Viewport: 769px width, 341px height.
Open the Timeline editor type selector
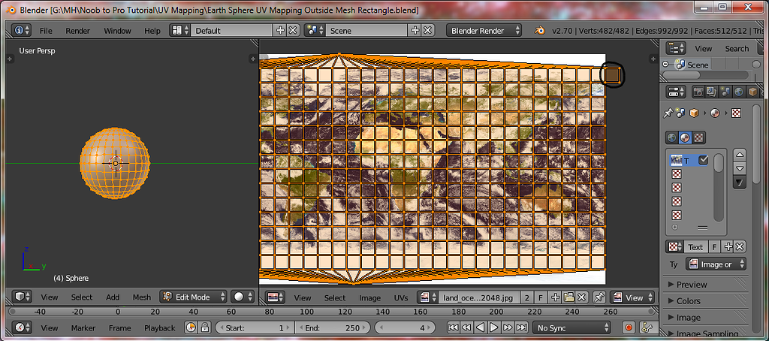(23, 327)
